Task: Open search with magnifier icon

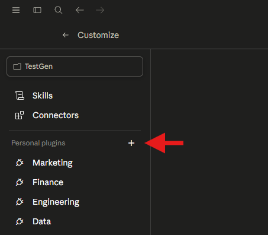Action: coord(59,10)
